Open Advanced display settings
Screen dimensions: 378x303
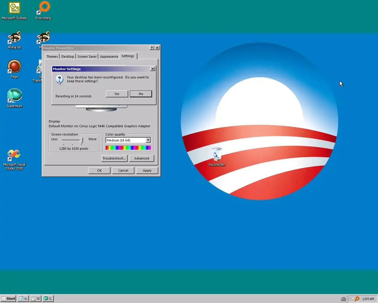(142, 158)
